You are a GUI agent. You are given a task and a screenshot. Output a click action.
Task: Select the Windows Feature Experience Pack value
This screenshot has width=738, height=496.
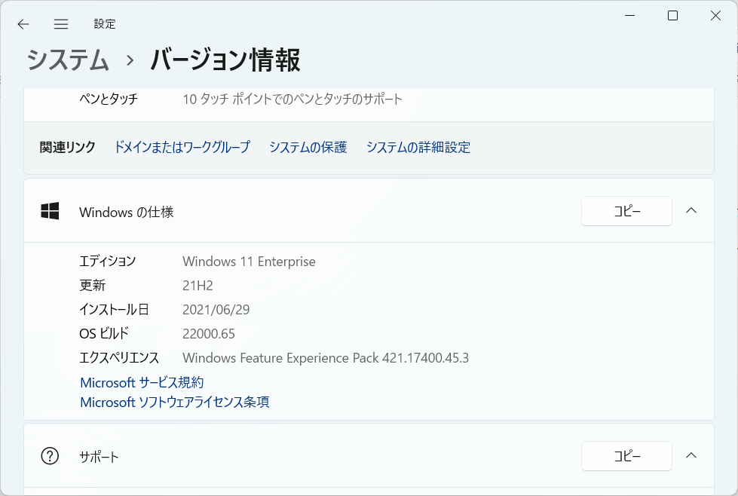click(x=326, y=358)
